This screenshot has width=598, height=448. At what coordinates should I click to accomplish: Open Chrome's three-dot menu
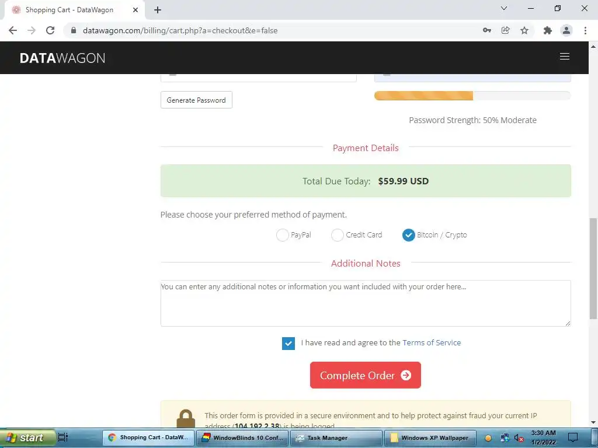(x=585, y=30)
